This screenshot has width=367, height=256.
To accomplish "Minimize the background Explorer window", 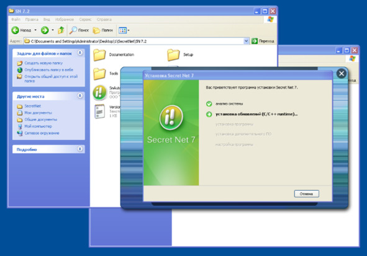I will 339,50.
